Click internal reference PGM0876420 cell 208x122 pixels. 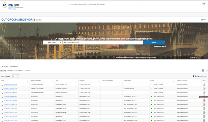[x=35, y=116]
